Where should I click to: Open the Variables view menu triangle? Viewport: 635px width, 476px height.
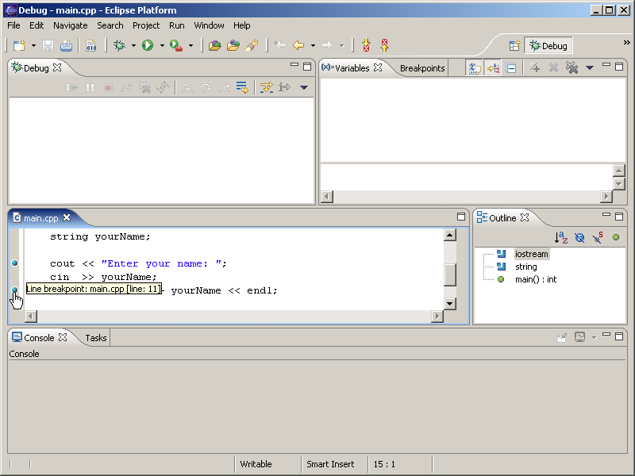click(x=590, y=68)
